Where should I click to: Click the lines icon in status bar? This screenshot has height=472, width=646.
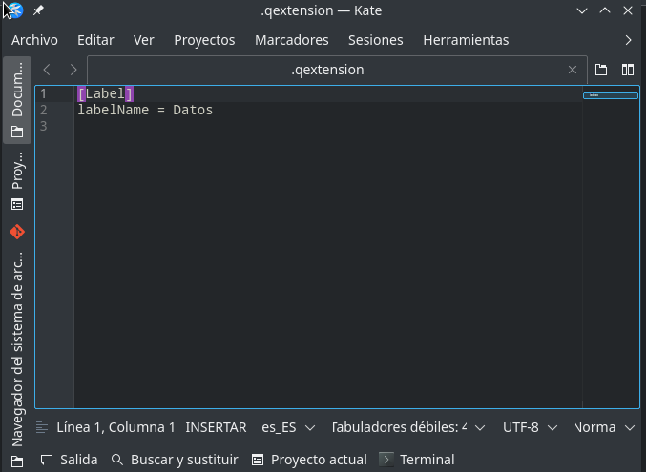tap(41, 427)
